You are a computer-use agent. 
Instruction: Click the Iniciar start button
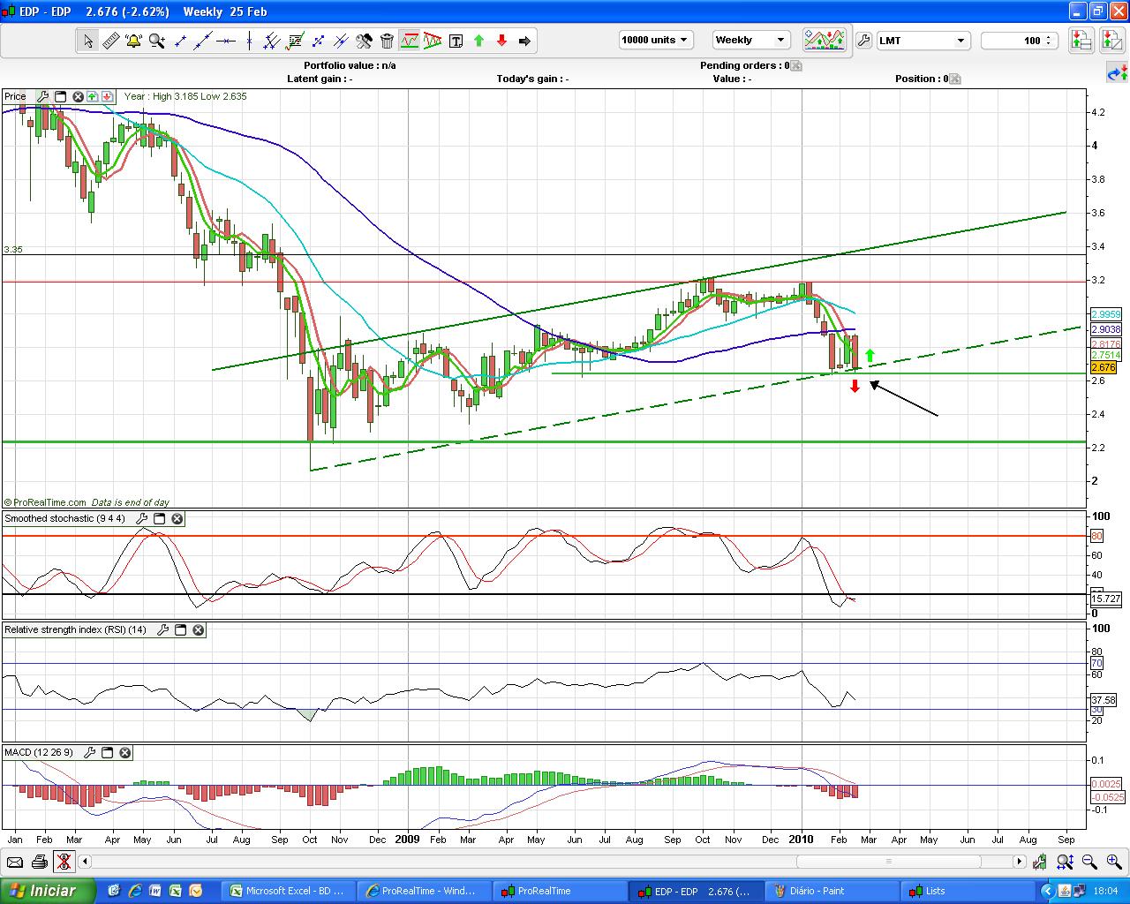point(46,891)
